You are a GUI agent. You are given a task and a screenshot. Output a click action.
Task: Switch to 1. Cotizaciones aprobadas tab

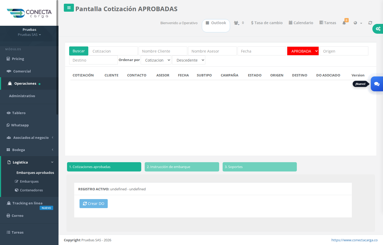click(x=104, y=167)
